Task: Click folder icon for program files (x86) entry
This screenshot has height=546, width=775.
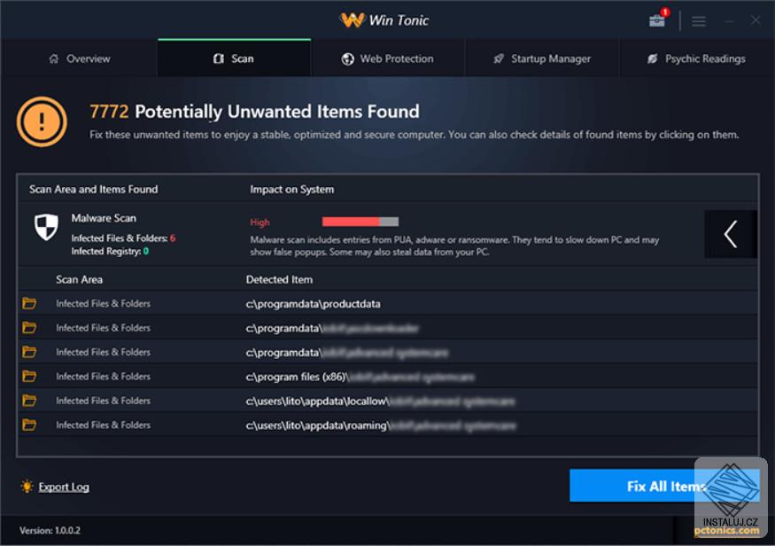Action: pos(29,376)
